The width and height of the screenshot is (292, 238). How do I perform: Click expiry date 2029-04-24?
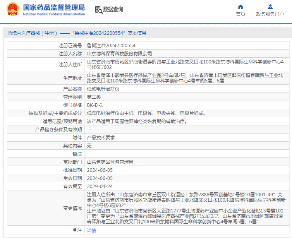coord(100,187)
